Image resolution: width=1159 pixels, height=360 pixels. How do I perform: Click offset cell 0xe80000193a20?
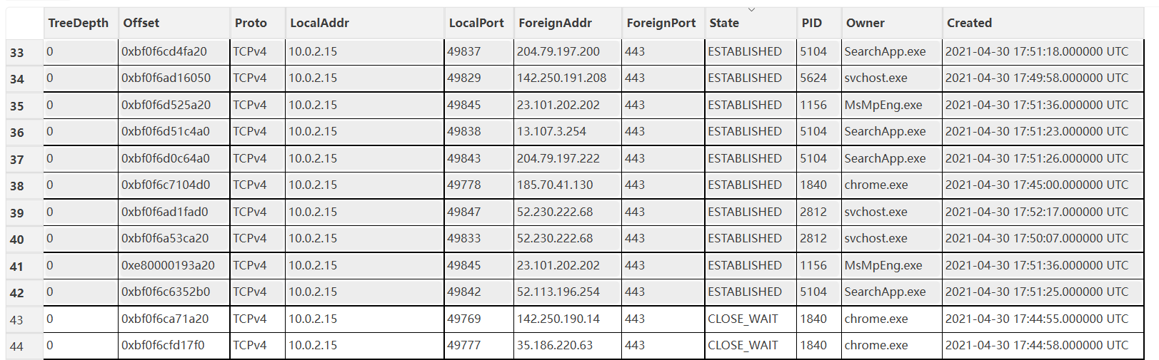click(x=168, y=265)
